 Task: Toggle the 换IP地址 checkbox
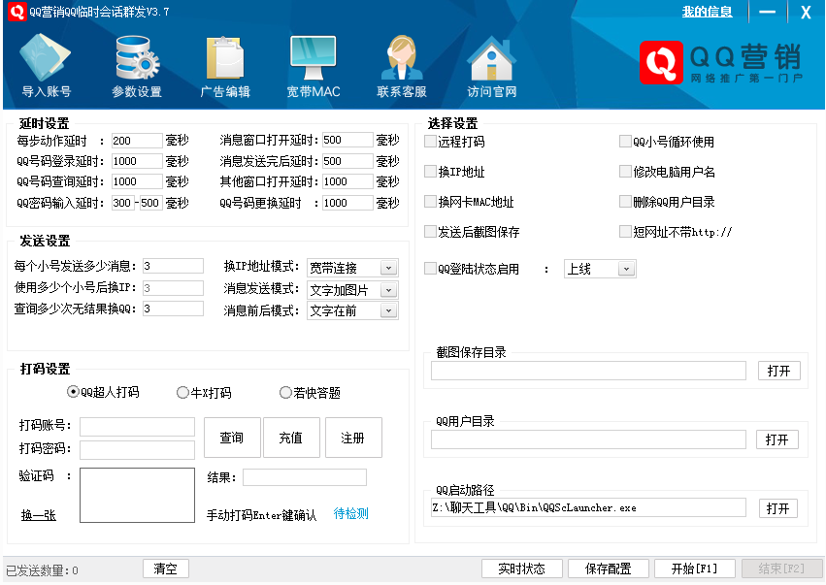click(430, 172)
